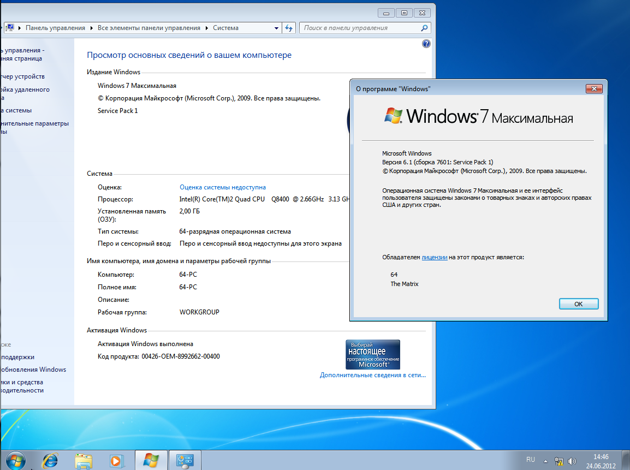The image size is (630, 470).
Task: Expand arrow after Все элементы панели управления
Action: tap(206, 28)
